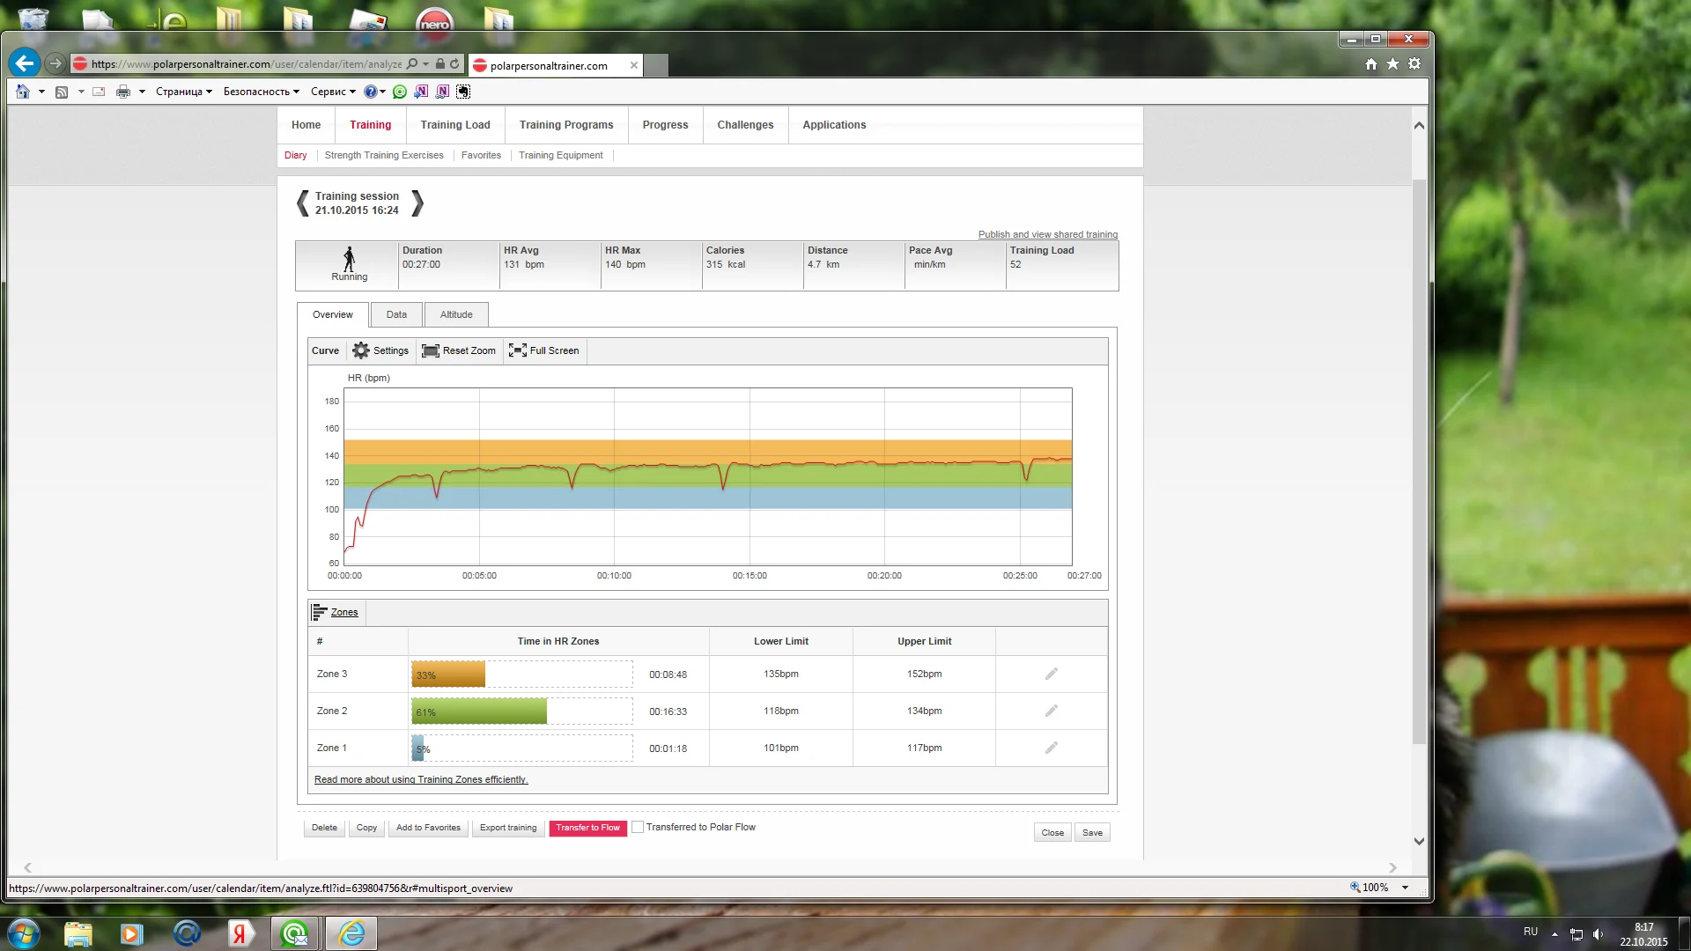Click the browser address bar
The image size is (1691, 951).
click(x=247, y=64)
